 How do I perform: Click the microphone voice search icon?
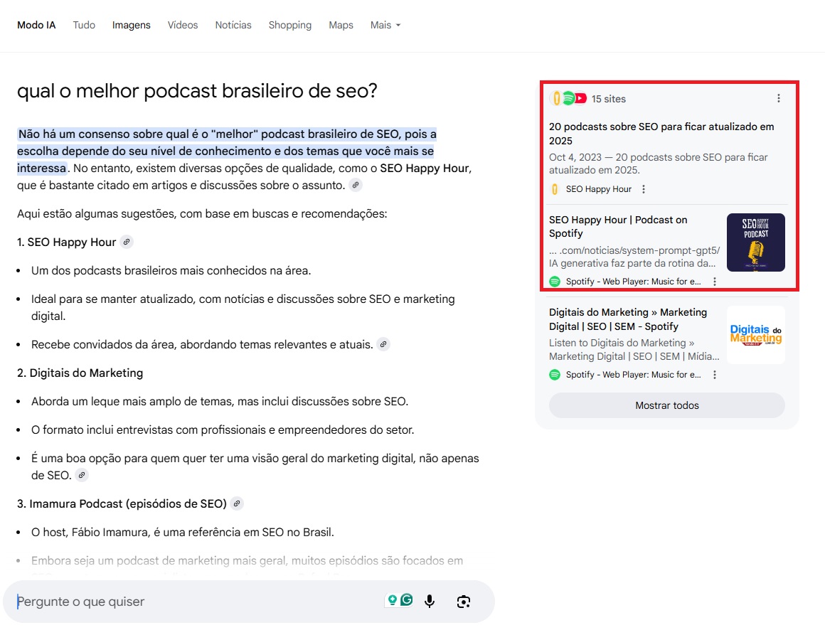(430, 602)
